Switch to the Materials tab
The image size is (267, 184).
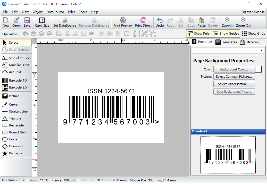249,42
